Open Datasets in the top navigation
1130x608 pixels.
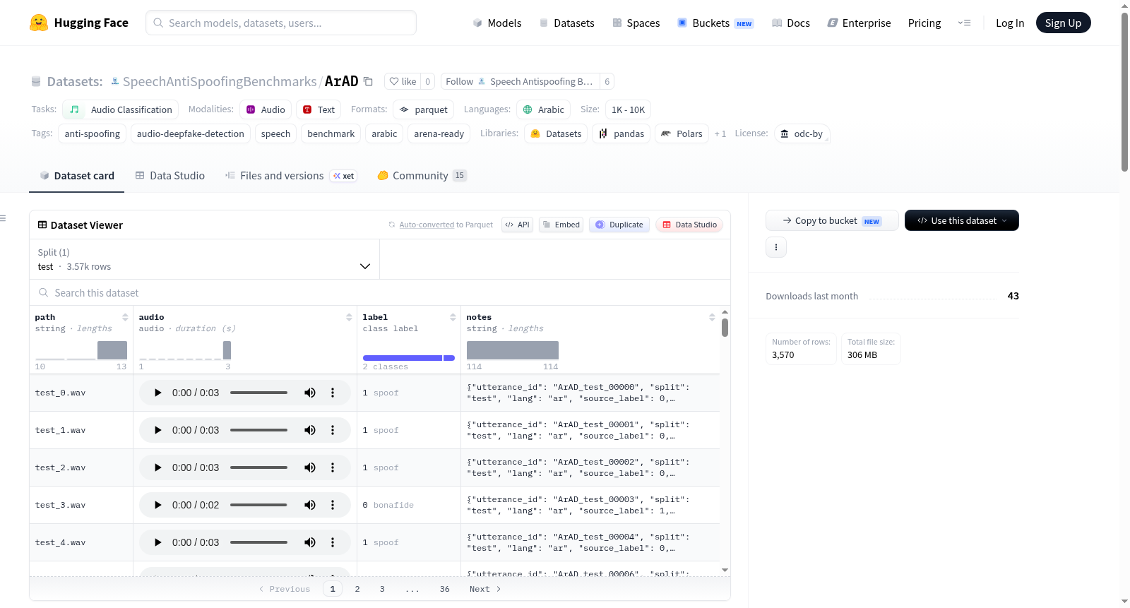point(566,23)
